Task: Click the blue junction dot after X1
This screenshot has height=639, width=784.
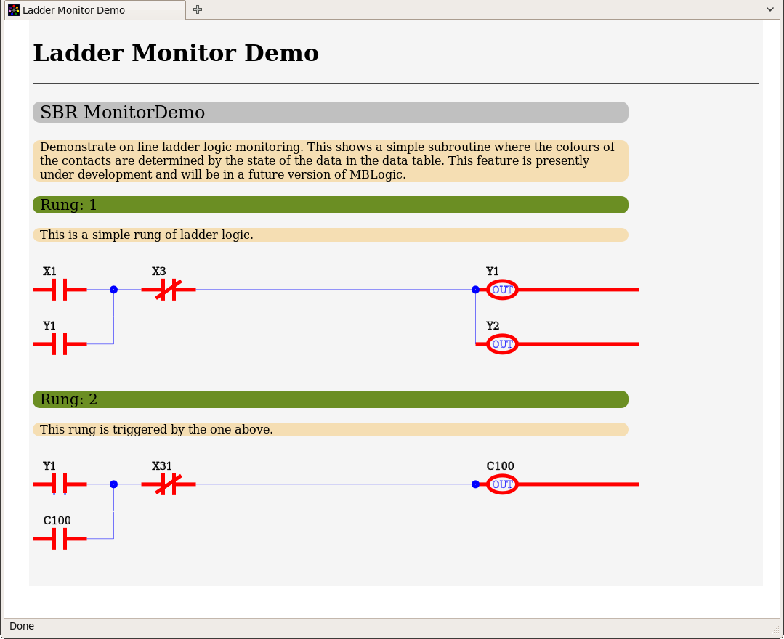Action: pyautogui.click(x=113, y=290)
